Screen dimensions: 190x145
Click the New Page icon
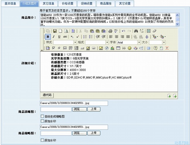pos(61,31)
